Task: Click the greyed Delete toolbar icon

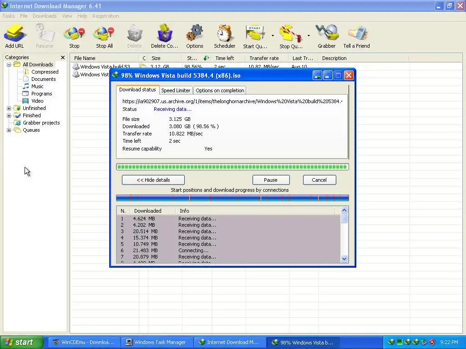Action: click(x=134, y=36)
